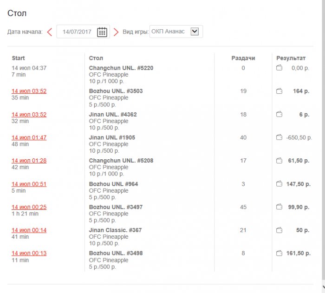Click wallet icon for Changchun UNL. #5208 result

tap(279, 161)
